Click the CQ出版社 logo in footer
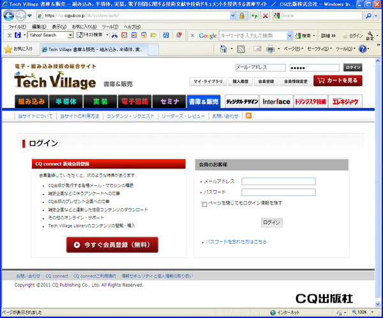The image size is (383, 318). 324,298
